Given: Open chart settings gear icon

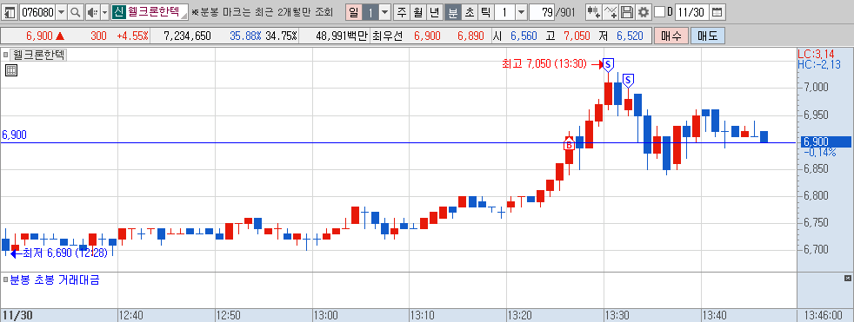Looking at the screenshot, I should tap(644, 11).
